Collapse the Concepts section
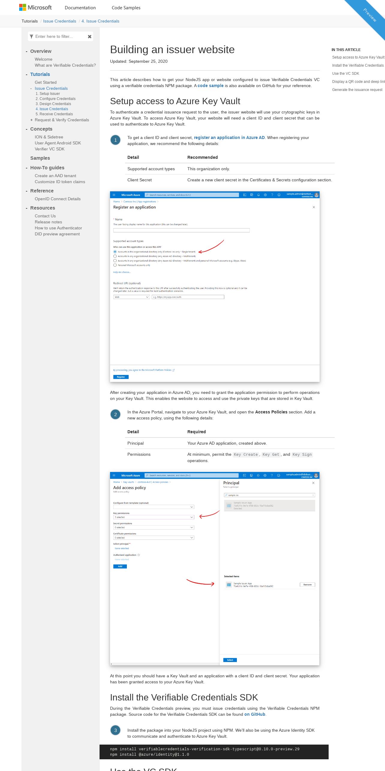Image resolution: width=385 pixels, height=771 pixels. (27, 129)
